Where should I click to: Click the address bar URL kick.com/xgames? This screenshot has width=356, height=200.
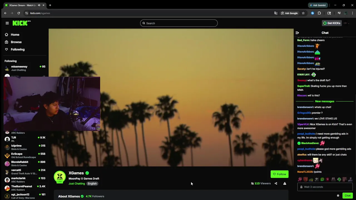tap(40, 13)
